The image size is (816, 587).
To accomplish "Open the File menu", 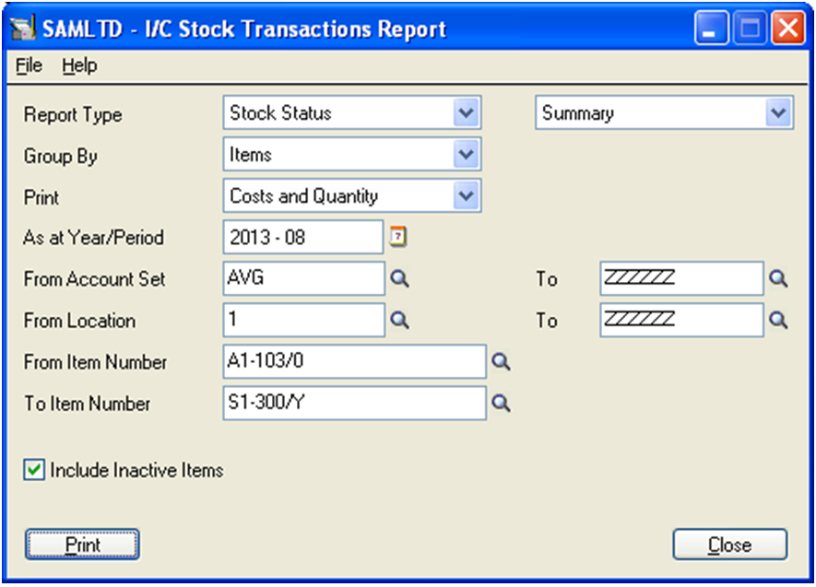I will [29, 66].
